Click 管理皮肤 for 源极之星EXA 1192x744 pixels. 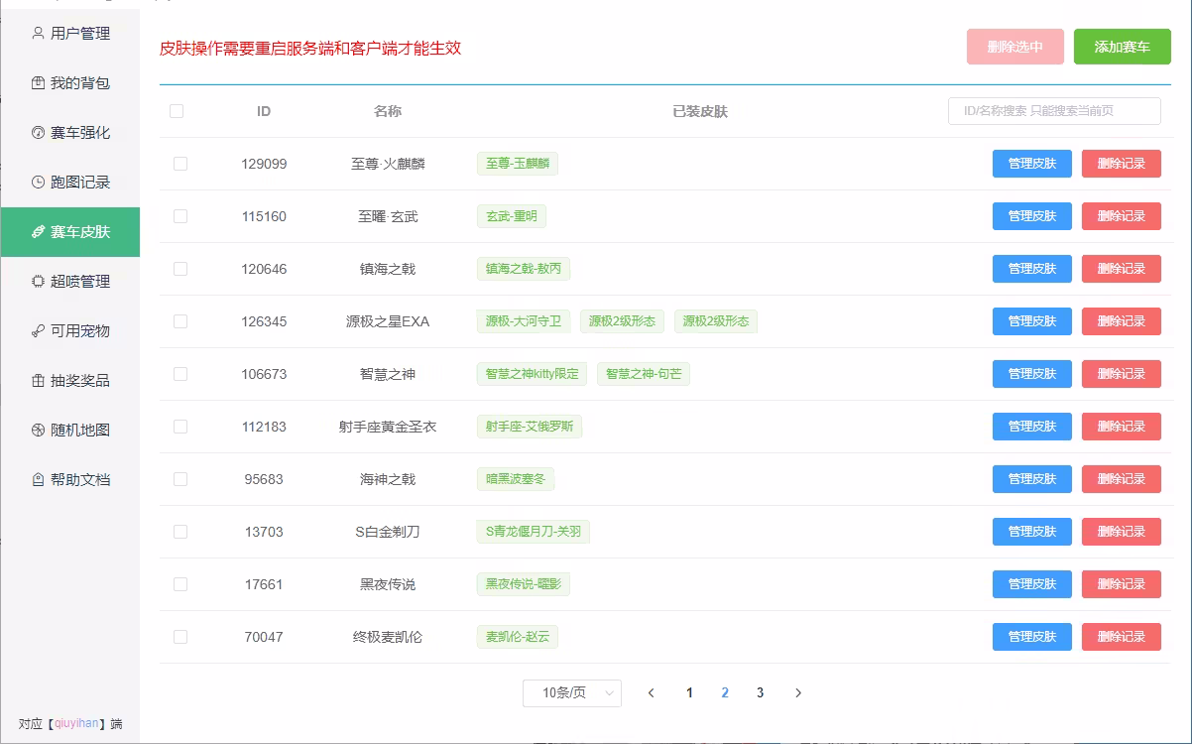tap(1031, 321)
